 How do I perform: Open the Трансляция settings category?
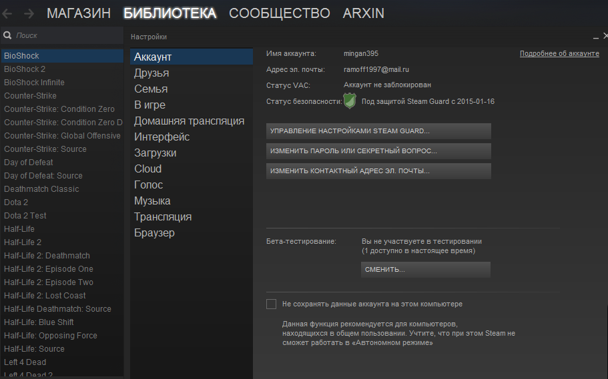pyautogui.click(x=192, y=216)
